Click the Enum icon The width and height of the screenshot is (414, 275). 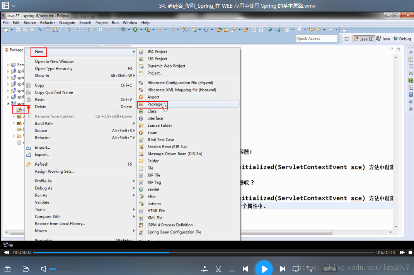point(141,133)
